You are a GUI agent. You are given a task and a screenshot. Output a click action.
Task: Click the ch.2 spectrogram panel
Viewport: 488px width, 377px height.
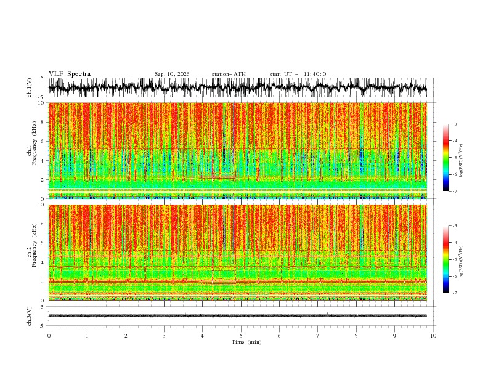[x=237, y=253]
